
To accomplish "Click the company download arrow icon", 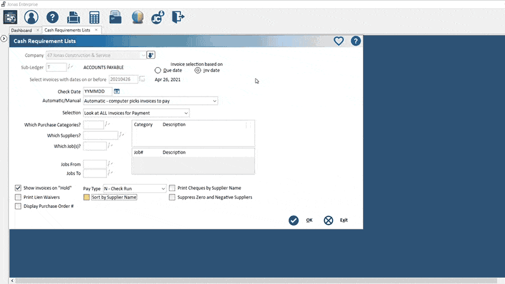I will click(x=150, y=55).
